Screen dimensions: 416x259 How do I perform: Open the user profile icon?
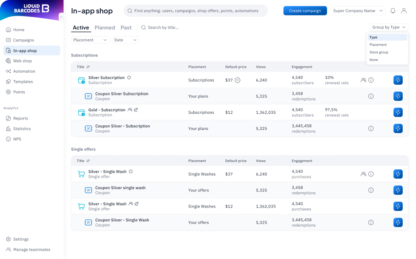point(404,10)
